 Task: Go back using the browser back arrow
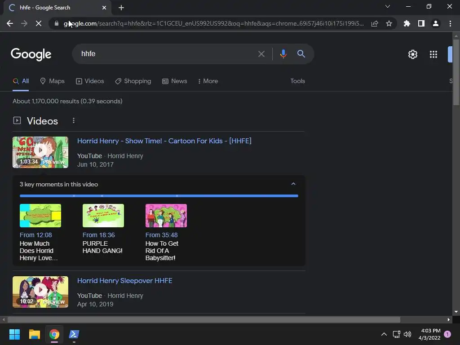[10, 23]
